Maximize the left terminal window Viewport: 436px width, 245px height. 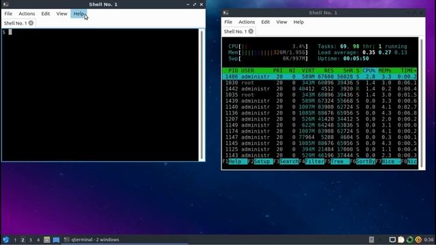tap(195, 5)
